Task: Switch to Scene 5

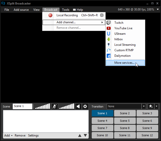Action: (125, 121)
